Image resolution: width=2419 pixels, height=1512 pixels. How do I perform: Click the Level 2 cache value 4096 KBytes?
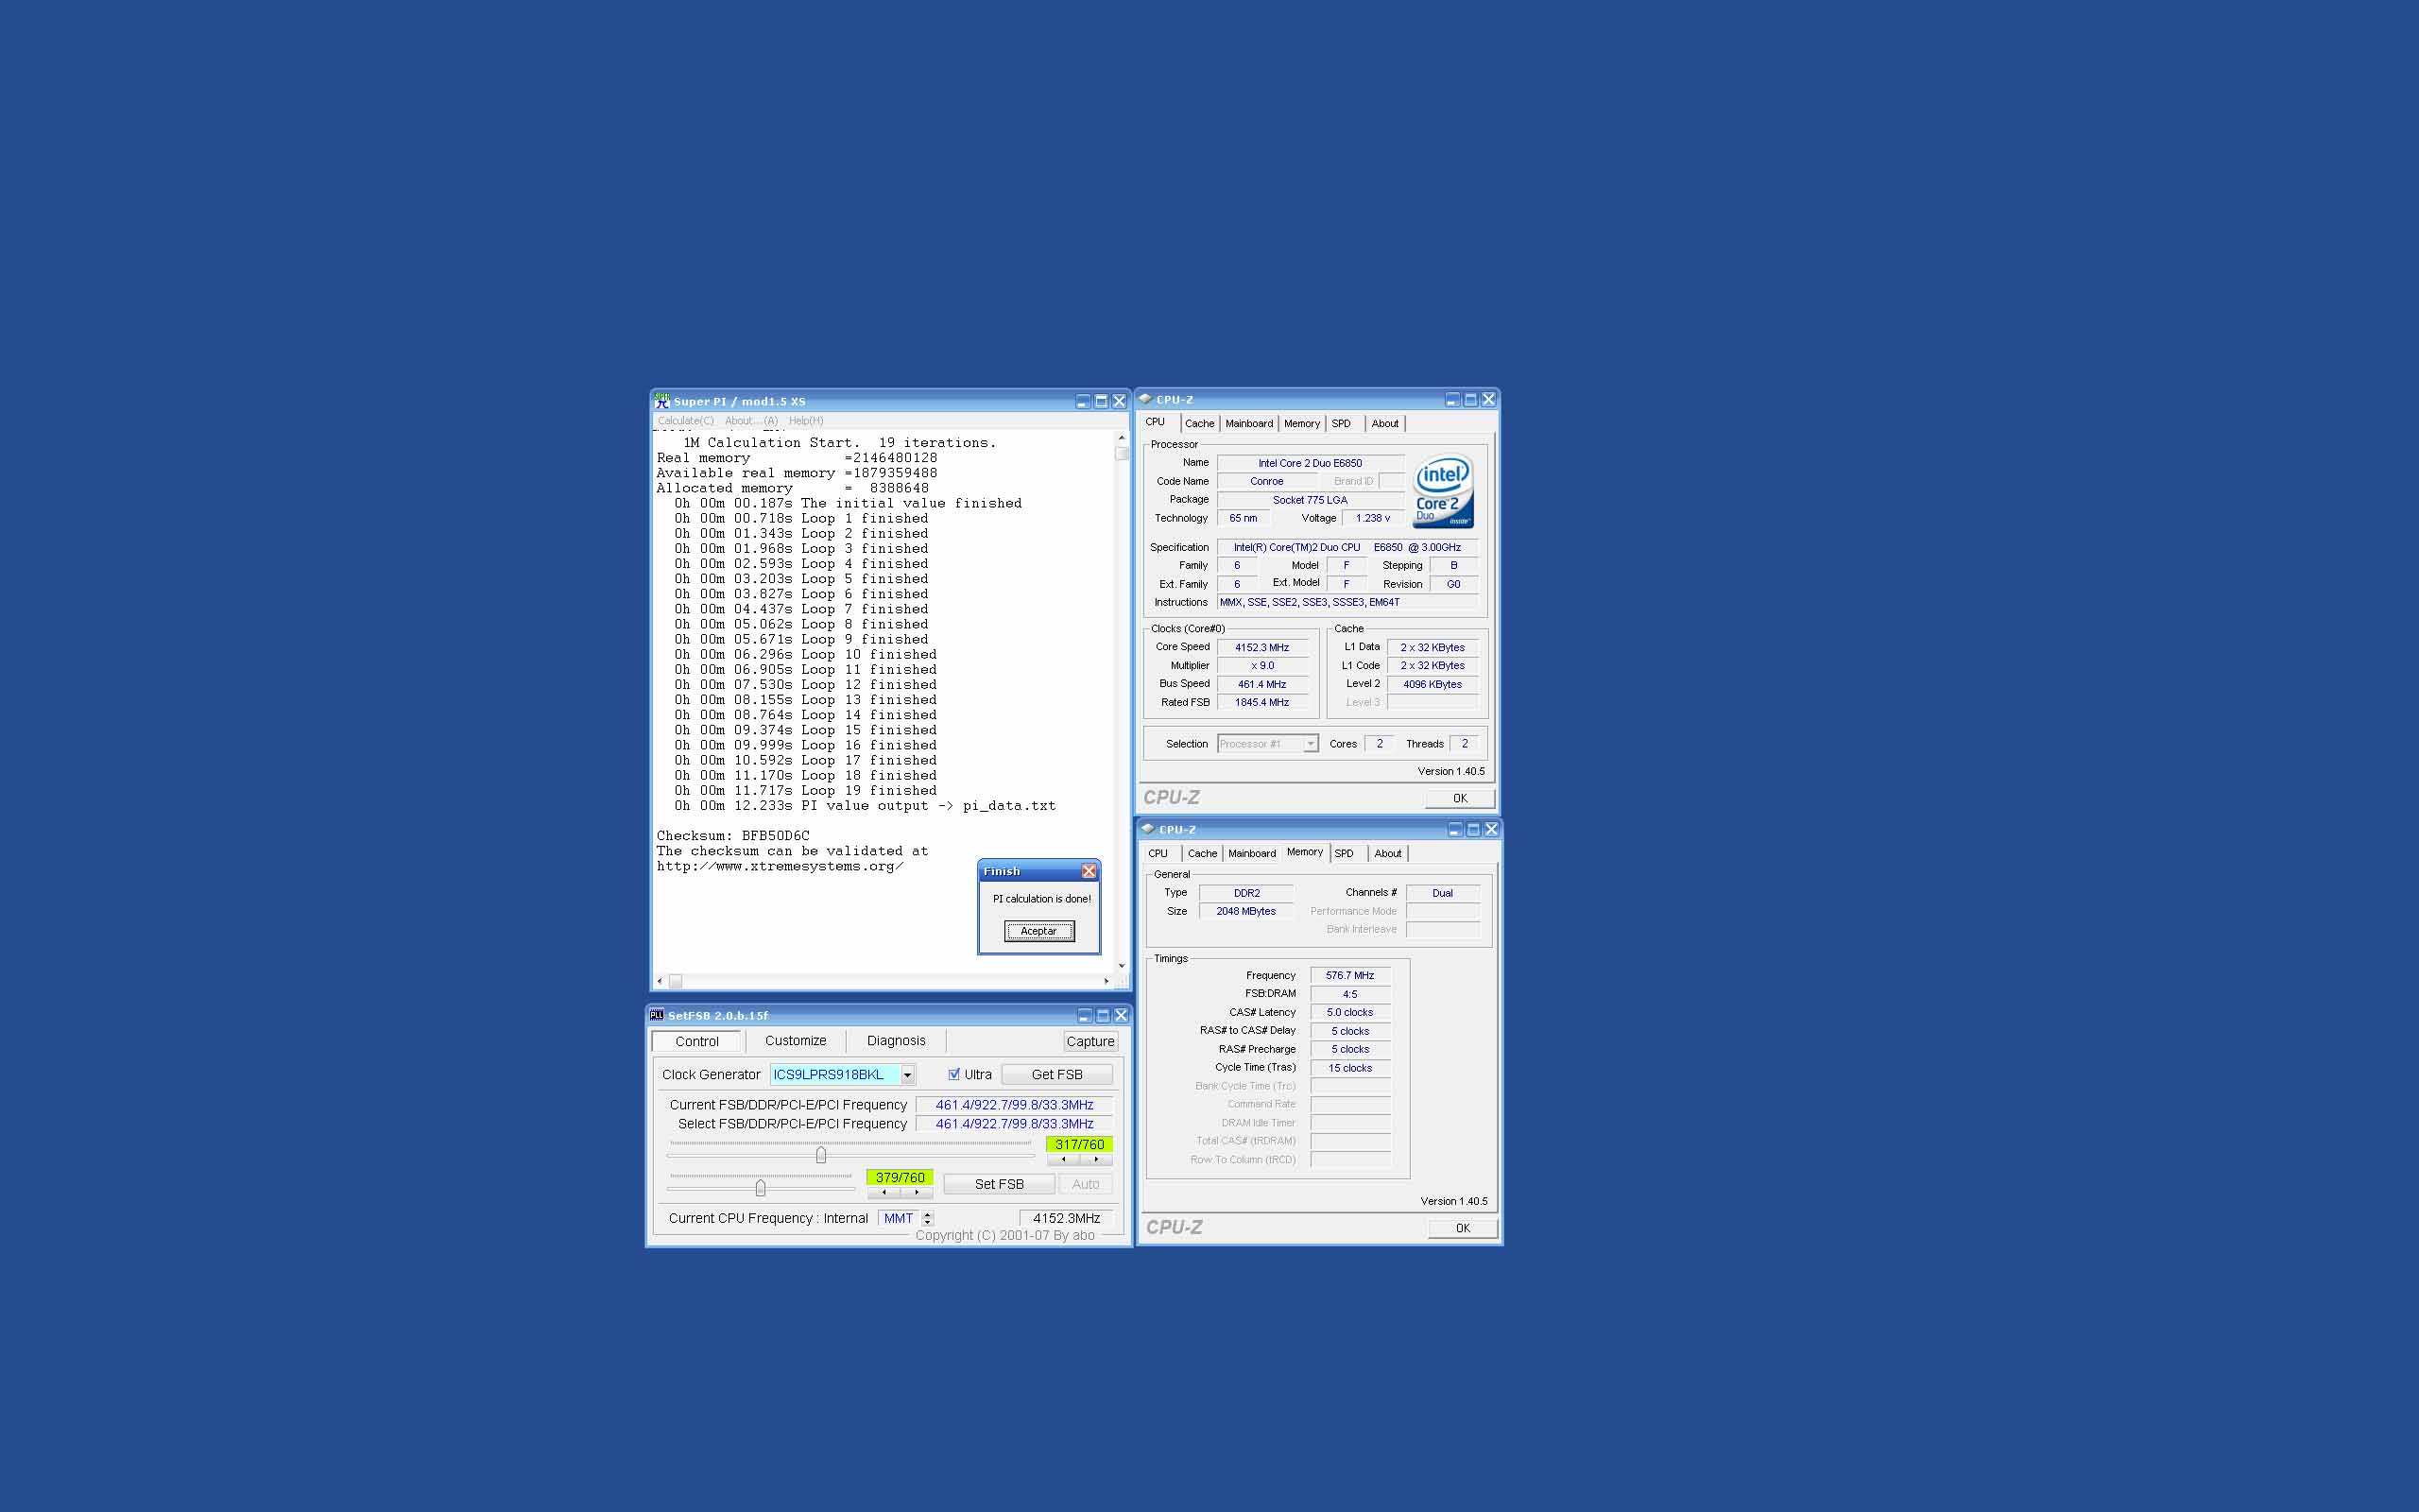tap(1432, 685)
